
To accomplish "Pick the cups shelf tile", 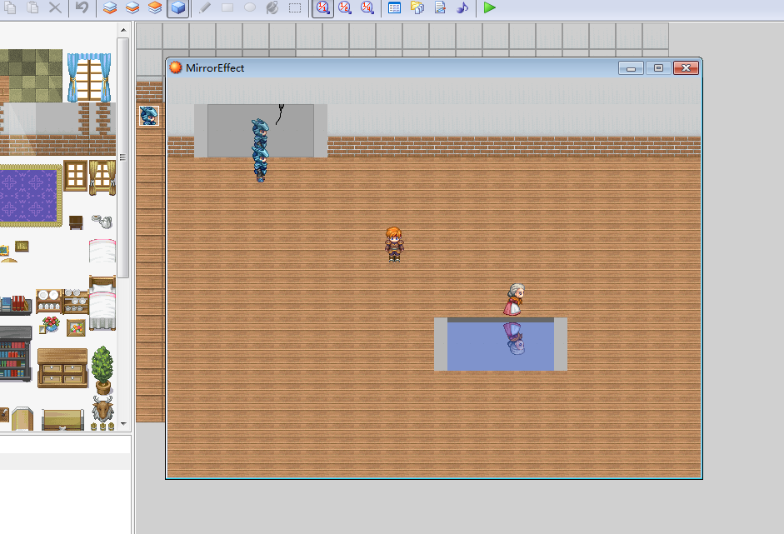I will pyautogui.click(x=76, y=301).
